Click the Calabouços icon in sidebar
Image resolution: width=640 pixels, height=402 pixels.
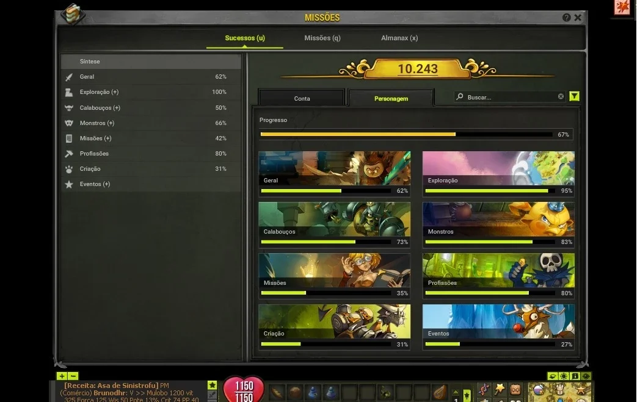tap(69, 107)
